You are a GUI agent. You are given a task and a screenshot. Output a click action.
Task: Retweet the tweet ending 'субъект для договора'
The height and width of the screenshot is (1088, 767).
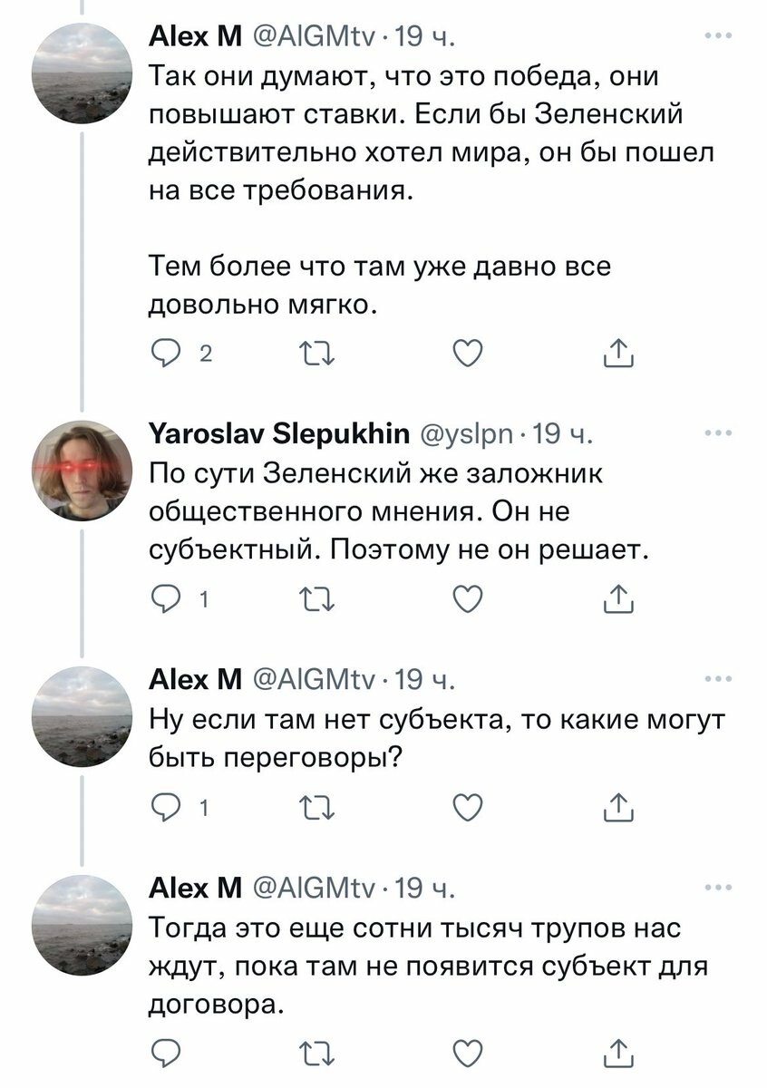[x=313, y=1052]
